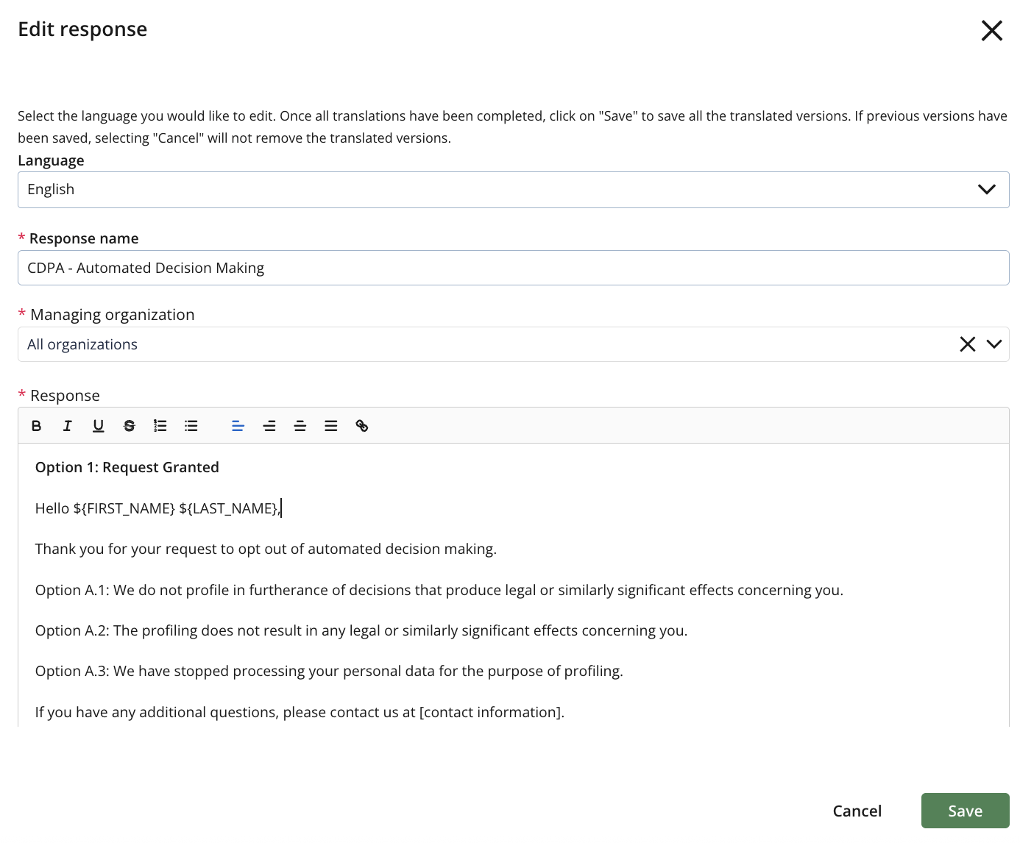Select the left align option
1020x843 pixels.
tap(238, 426)
